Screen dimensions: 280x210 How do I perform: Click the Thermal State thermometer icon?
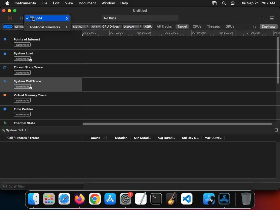coord(5,123)
